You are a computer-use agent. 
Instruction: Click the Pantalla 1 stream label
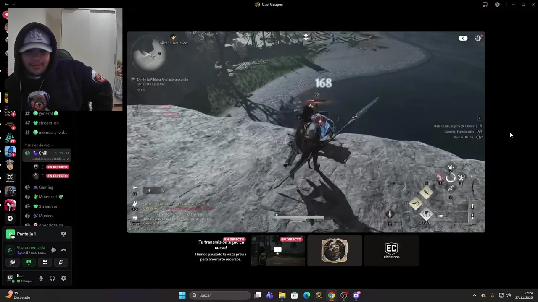click(26, 234)
